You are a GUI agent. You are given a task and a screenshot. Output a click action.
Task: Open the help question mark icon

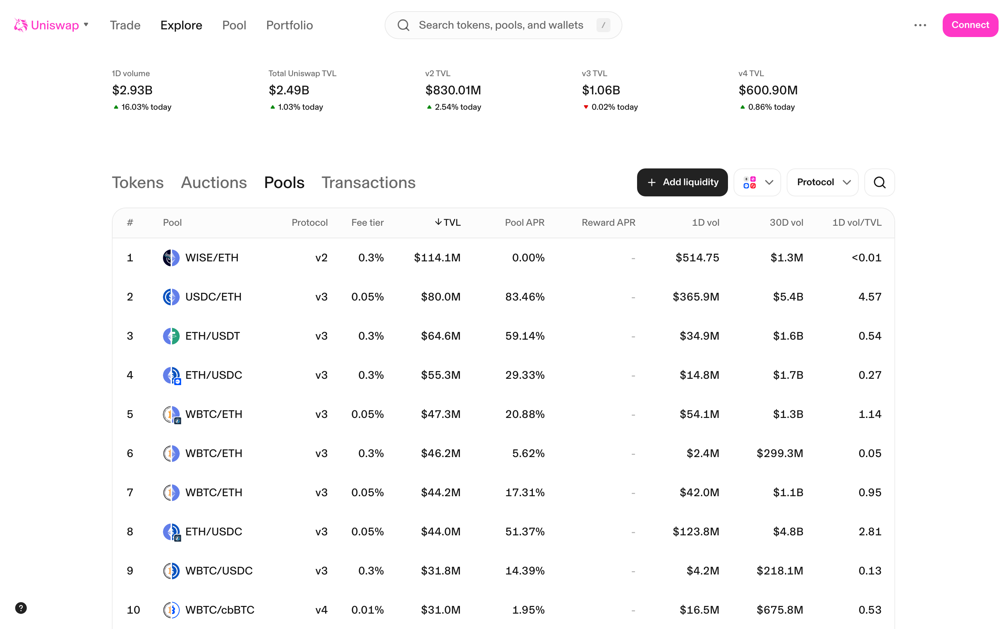(21, 608)
